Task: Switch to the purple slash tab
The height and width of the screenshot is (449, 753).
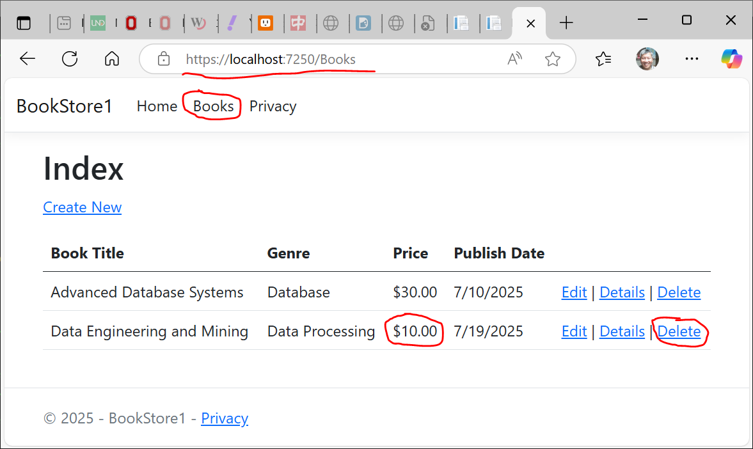Action: 232,22
